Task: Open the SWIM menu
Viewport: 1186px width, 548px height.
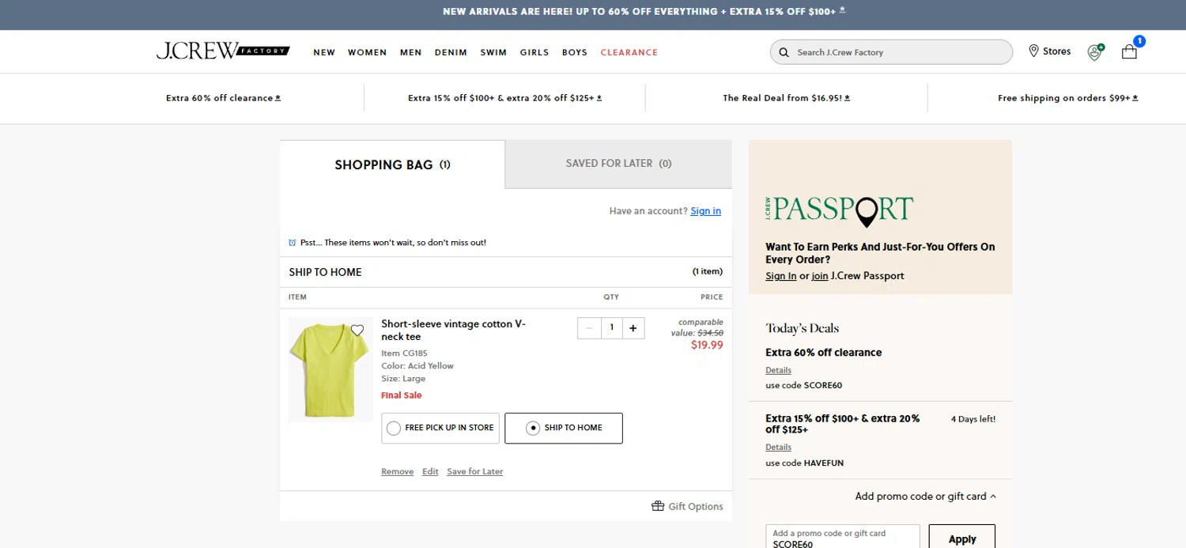Action: pos(493,52)
